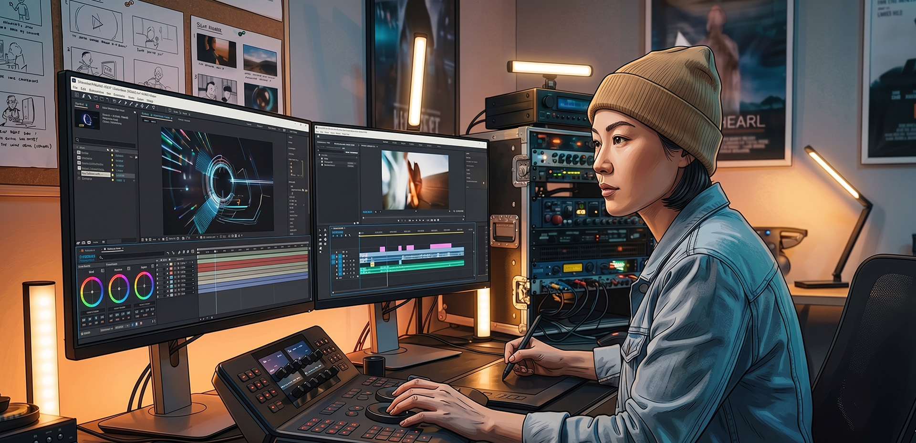
Task: Open the File menu on the left monitor
Action: (x=75, y=88)
